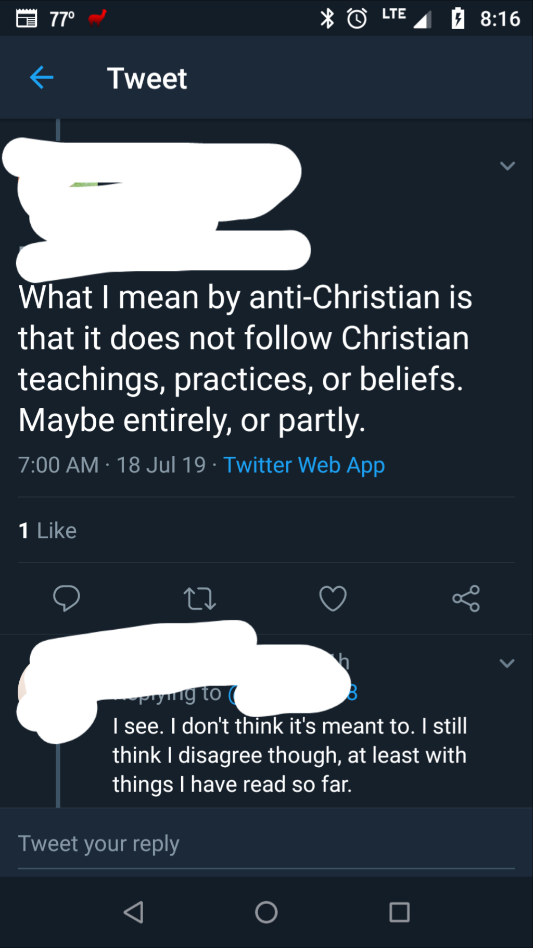Viewport: 533px width, 948px height.
Task: Tap the red llama notification icon
Action: tap(97, 19)
